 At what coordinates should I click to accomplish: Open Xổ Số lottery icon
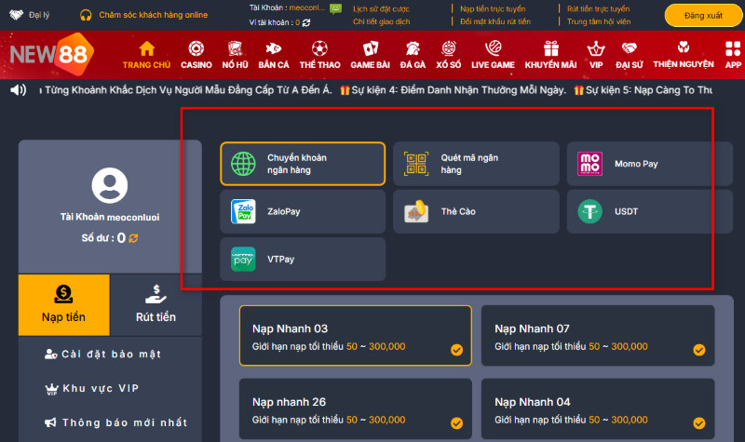(x=449, y=48)
